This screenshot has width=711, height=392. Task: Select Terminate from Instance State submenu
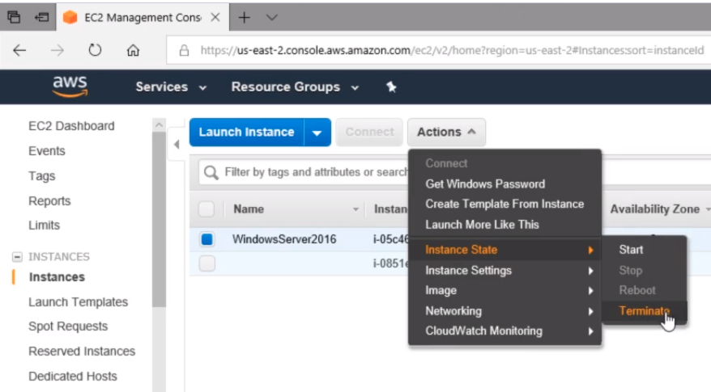pyautogui.click(x=644, y=311)
